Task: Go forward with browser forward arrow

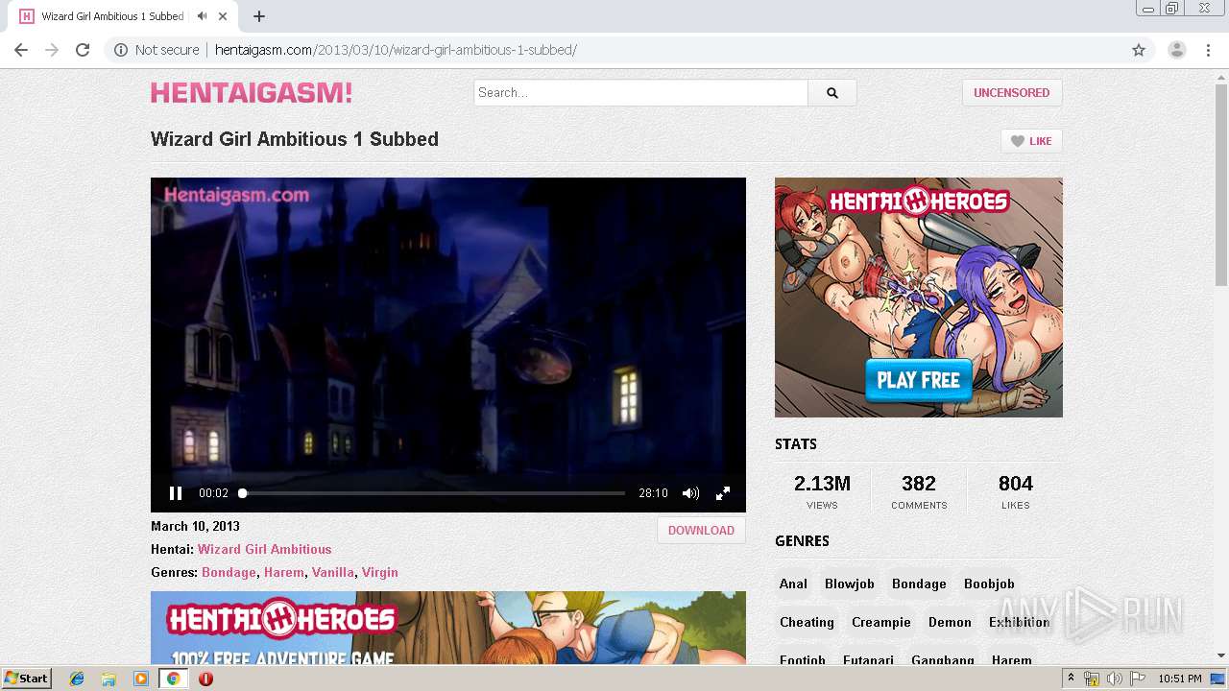Action: coord(52,50)
